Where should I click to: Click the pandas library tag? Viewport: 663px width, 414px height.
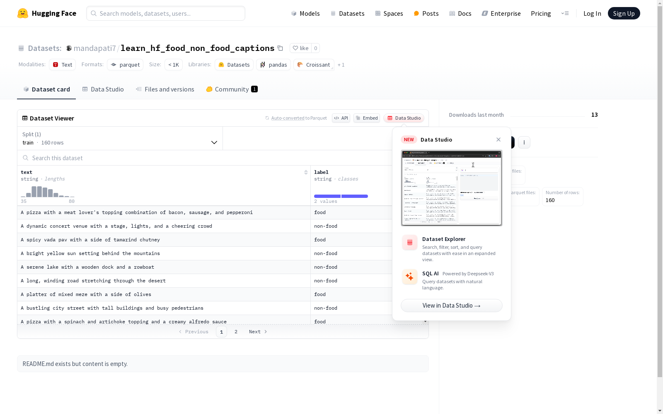[273, 65]
